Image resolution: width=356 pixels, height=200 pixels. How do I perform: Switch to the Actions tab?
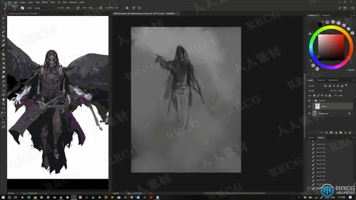(311, 137)
